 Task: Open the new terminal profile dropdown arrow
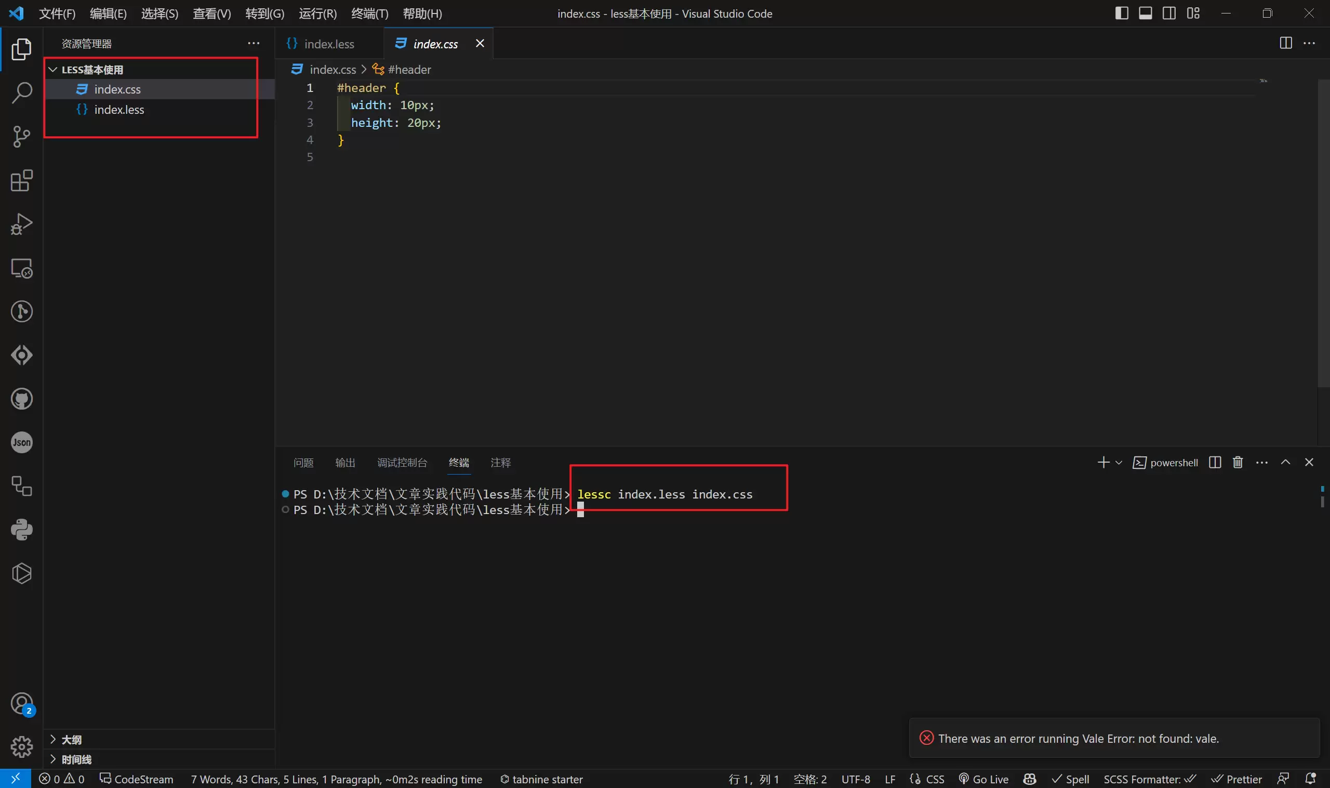(x=1118, y=463)
